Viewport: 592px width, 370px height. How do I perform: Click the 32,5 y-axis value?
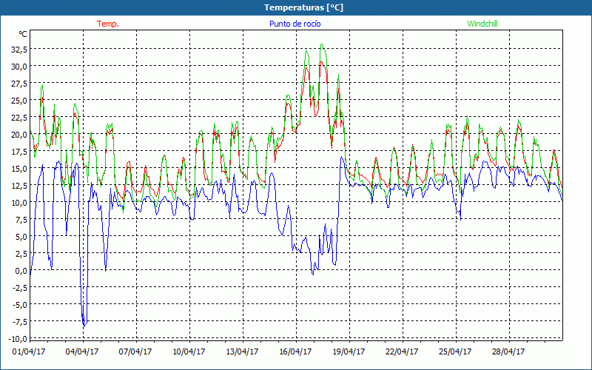pyautogui.click(x=18, y=49)
